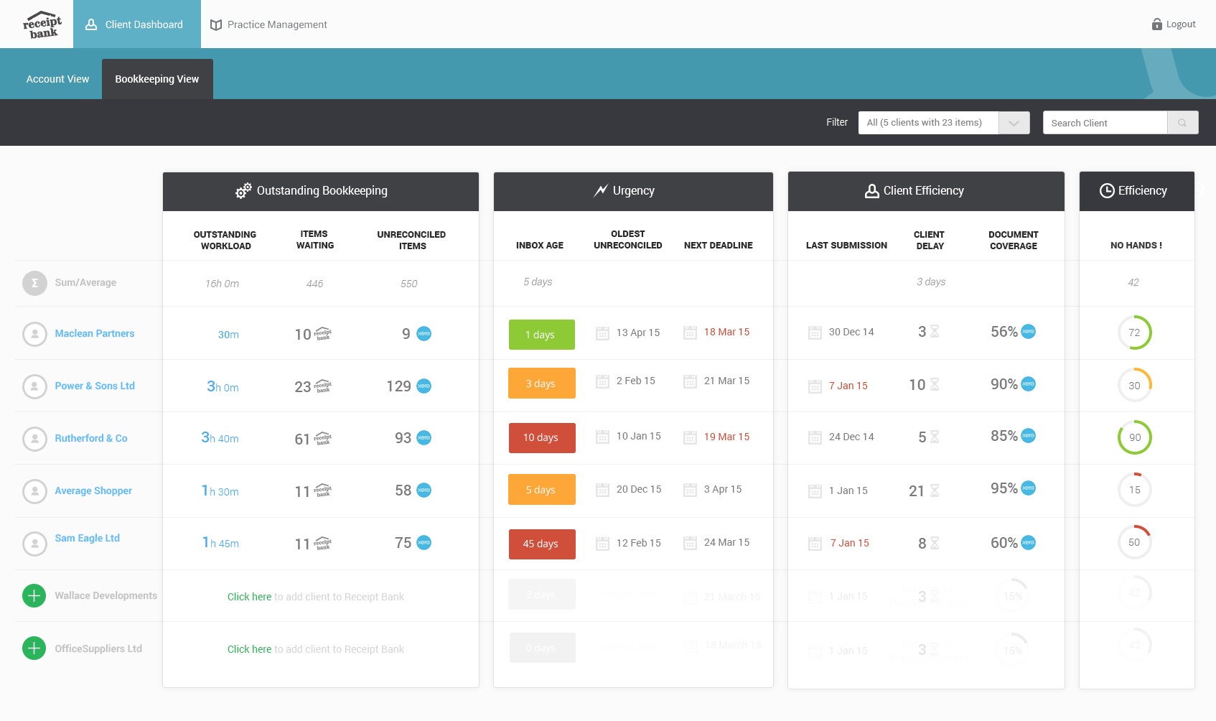Click the green plus icon for Wallace Developments

34,595
